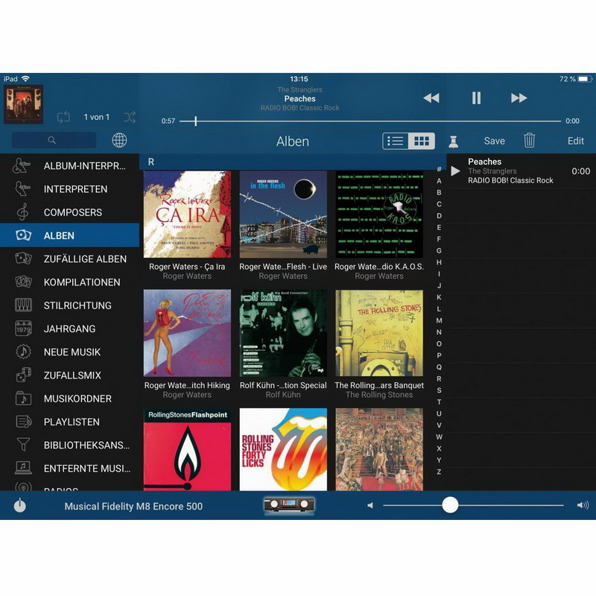Open the Composers category
Screen dimensions: 596x596
coord(69,212)
